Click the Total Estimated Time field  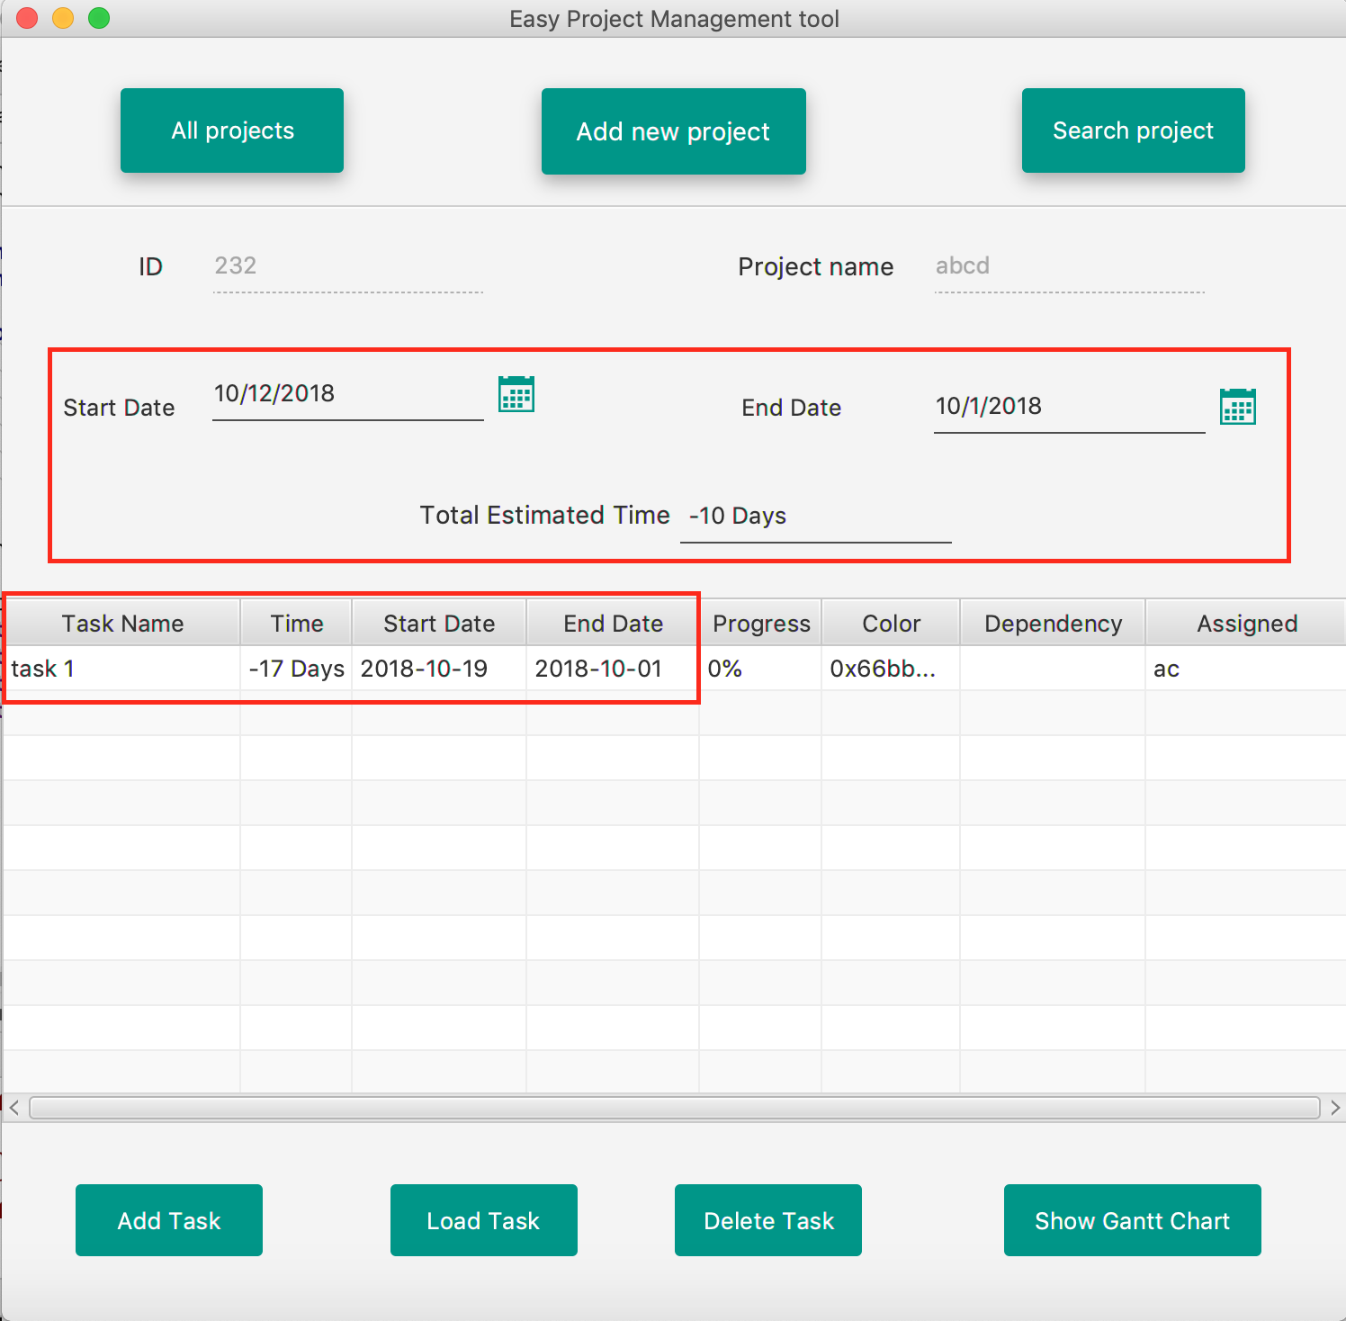(814, 516)
